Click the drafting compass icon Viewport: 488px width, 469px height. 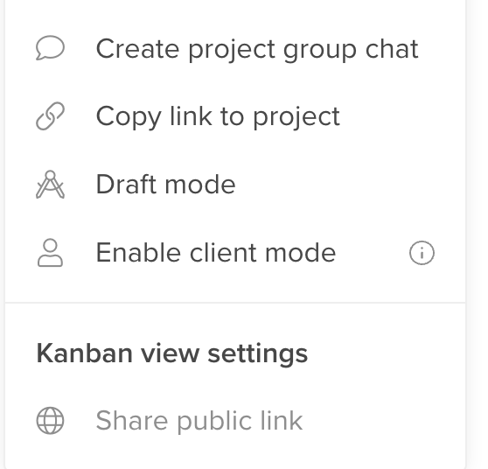tap(50, 185)
